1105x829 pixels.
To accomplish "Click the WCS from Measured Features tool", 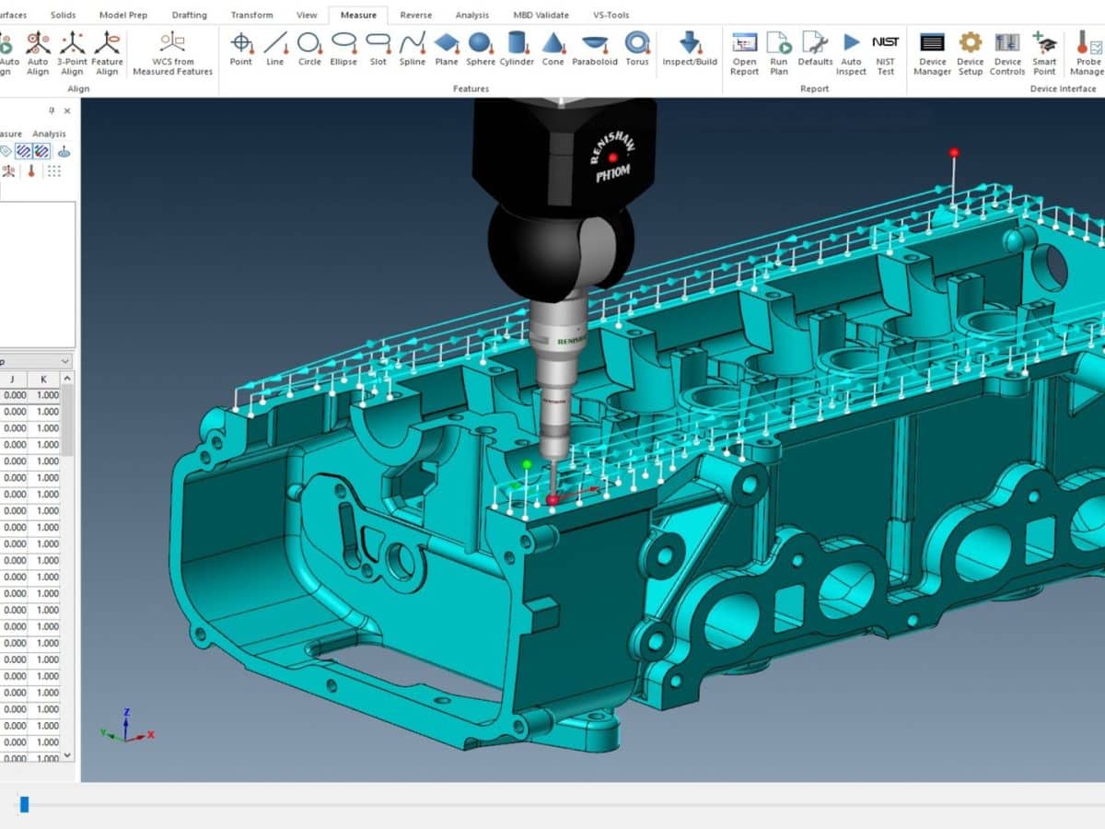I will click(171, 48).
